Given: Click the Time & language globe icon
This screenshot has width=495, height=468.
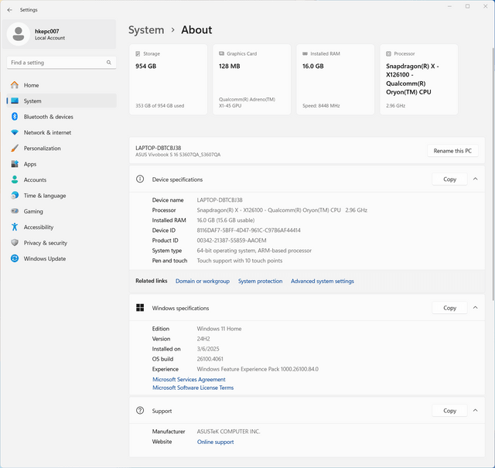Looking at the screenshot, I should pos(15,196).
